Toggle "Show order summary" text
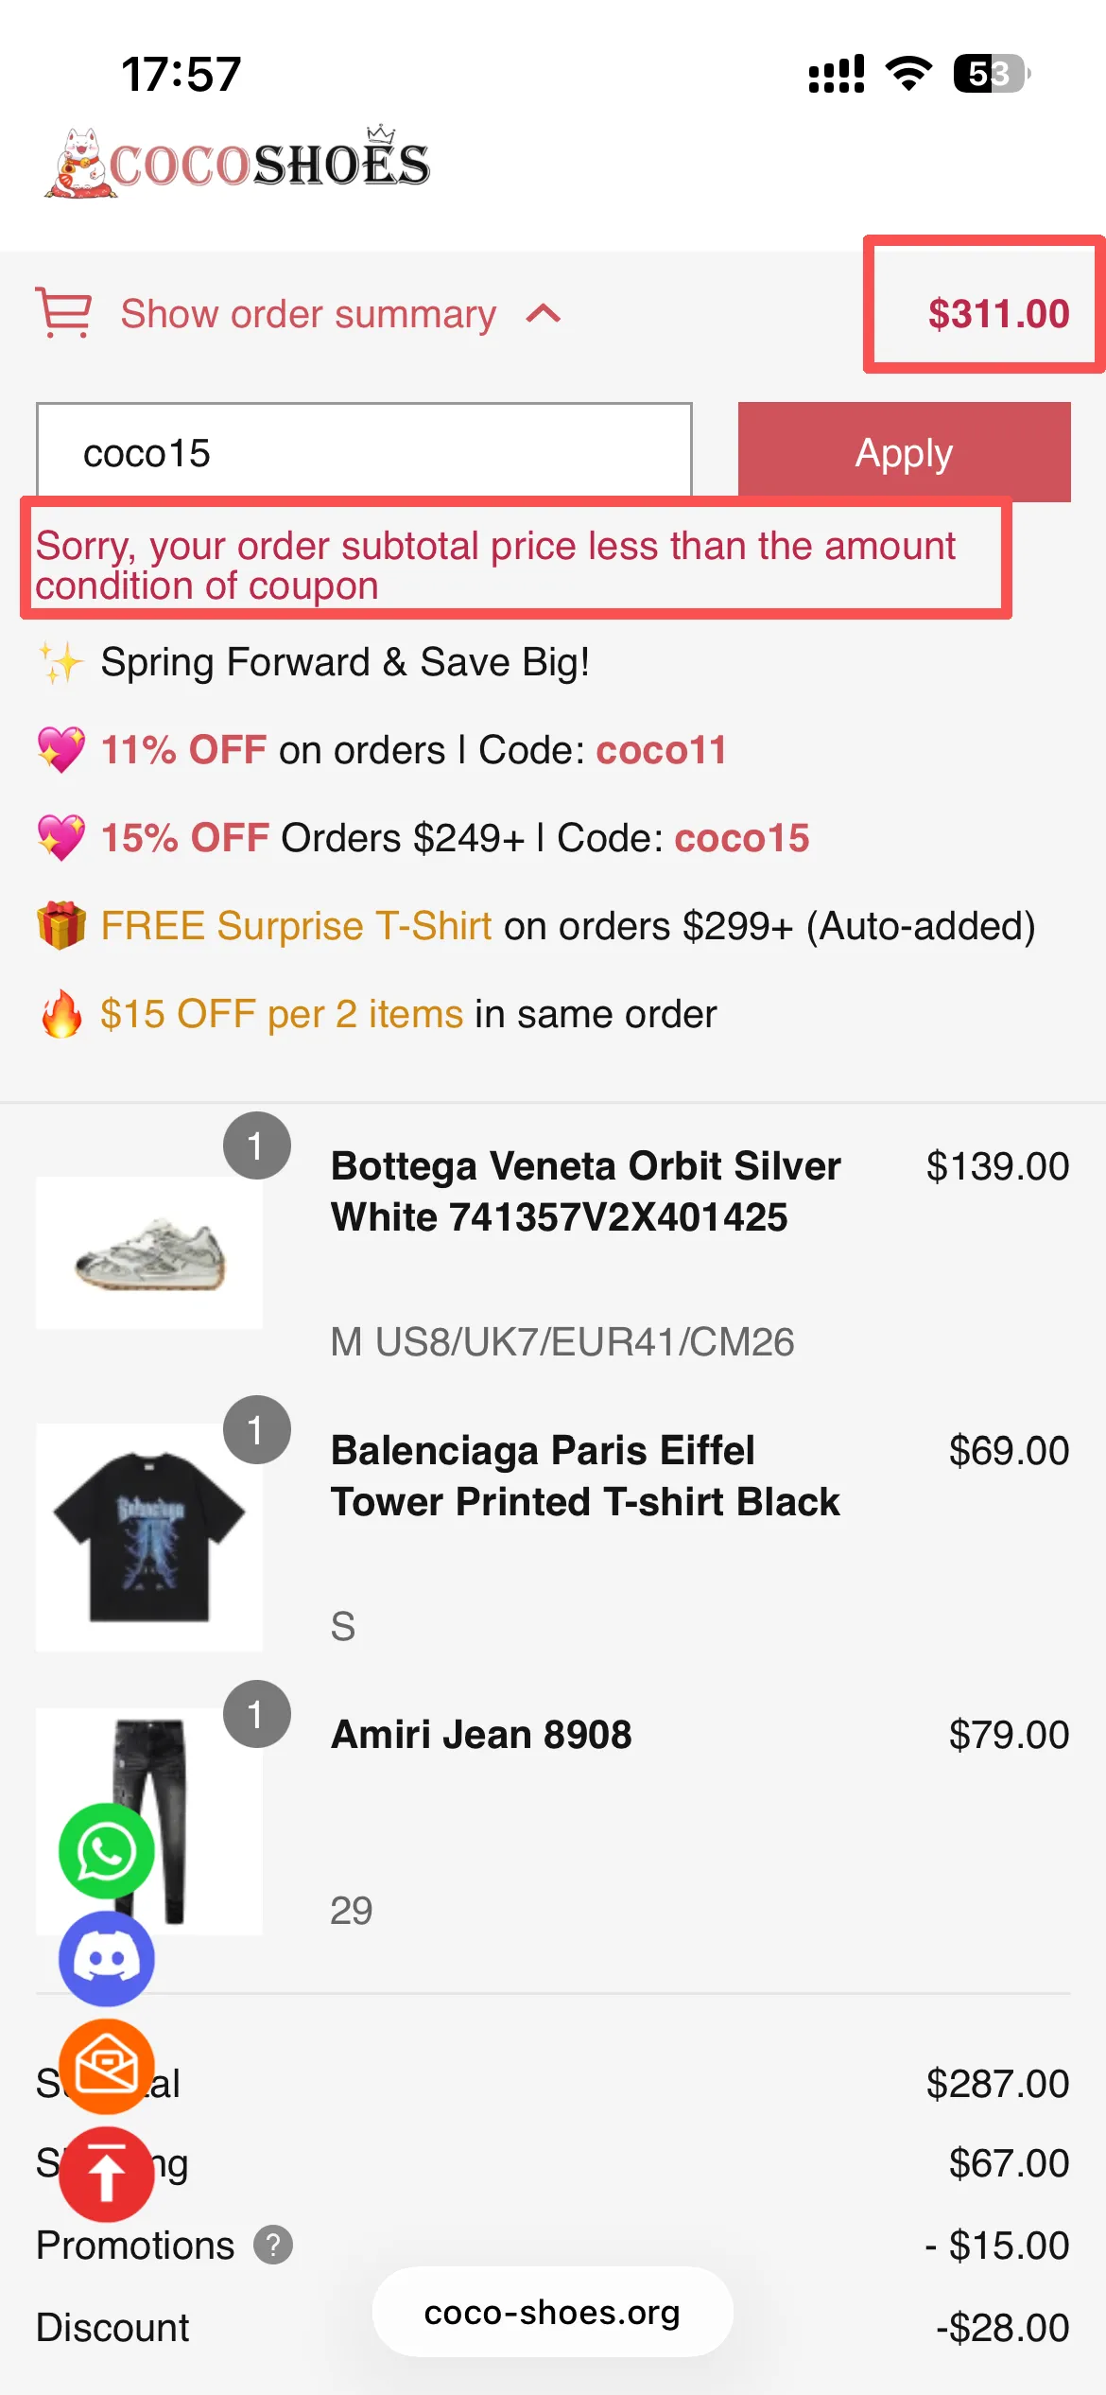Viewport: 1106px width, 2395px height. [308, 314]
